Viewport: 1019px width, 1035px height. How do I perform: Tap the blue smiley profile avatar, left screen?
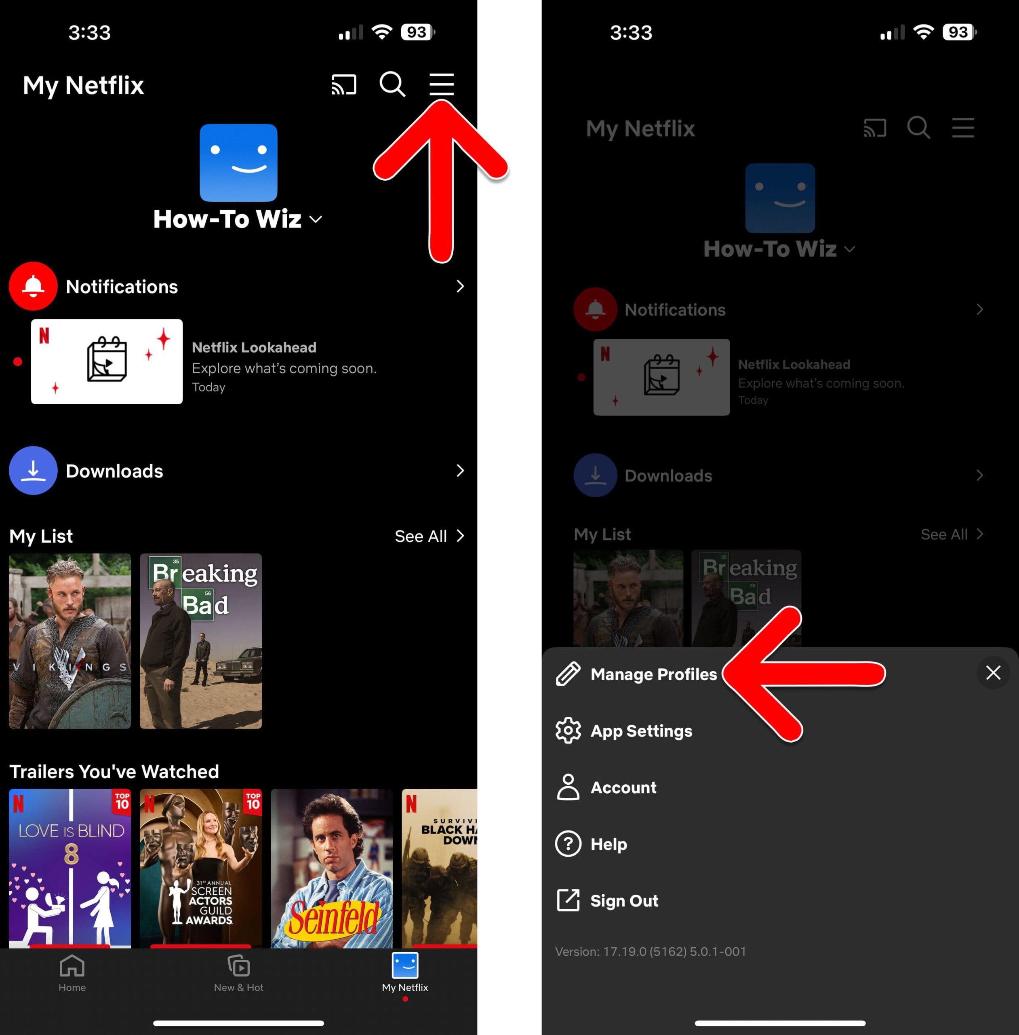[x=239, y=163]
